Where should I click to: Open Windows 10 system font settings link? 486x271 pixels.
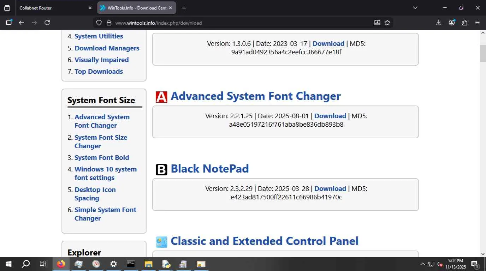(x=105, y=174)
